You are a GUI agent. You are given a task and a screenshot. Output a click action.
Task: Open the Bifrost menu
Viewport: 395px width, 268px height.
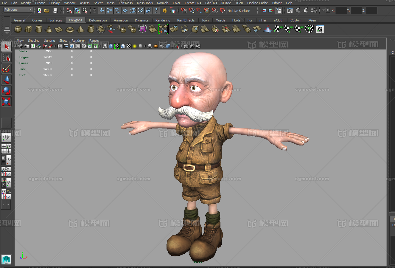[x=277, y=3]
